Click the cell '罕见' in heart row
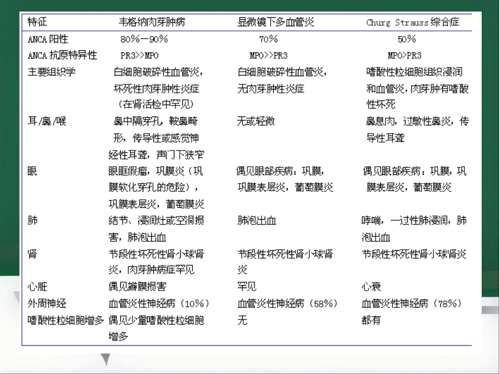The image size is (499, 374). point(247,286)
